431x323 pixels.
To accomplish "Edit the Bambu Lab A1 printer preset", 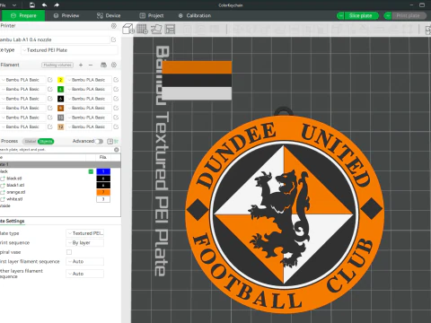I will coord(114,39).
